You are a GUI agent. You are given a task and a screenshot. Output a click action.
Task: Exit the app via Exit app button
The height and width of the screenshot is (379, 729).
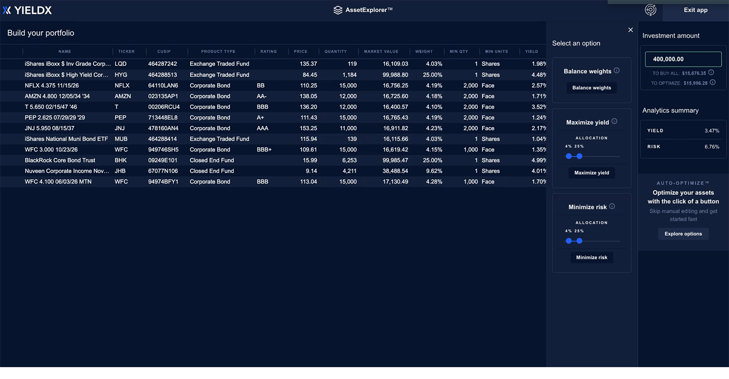695,10
